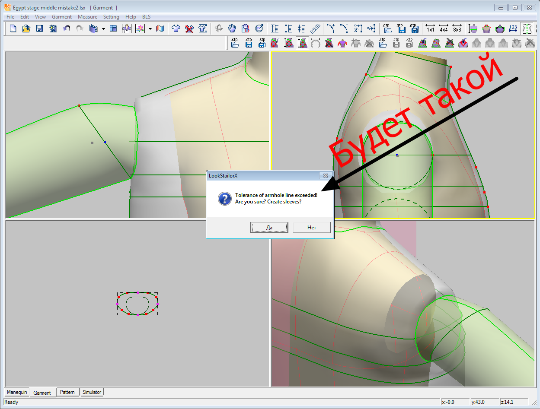
Task: Click blue control point on sleeve line
Action: pyautogui.click(x=105, y=142)
